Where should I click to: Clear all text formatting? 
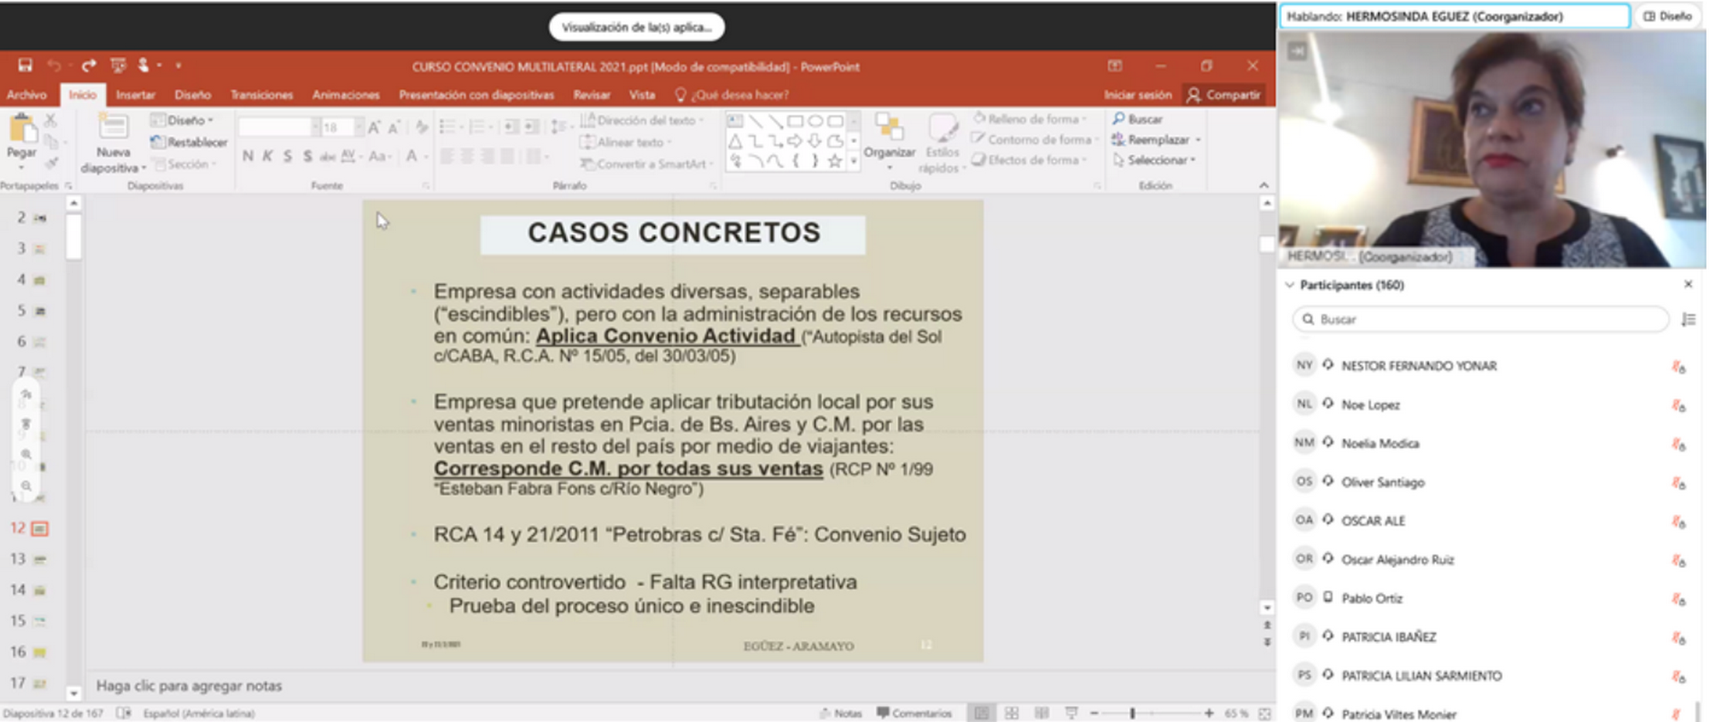click(x=421, y=127)
